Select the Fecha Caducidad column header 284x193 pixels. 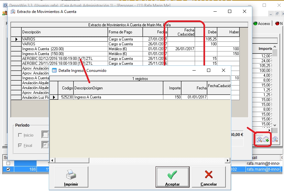[181, 32]
